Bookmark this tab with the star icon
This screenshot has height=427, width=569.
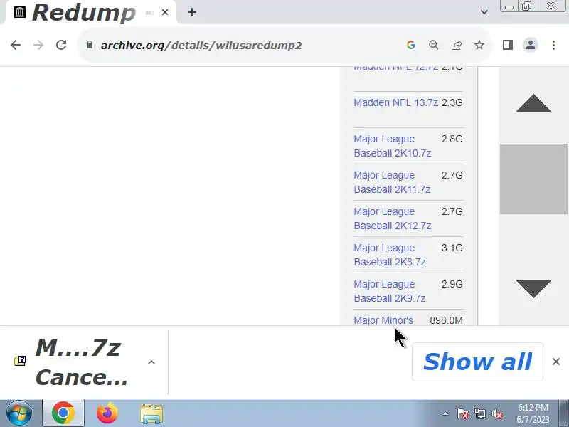(x=479, y=45)
